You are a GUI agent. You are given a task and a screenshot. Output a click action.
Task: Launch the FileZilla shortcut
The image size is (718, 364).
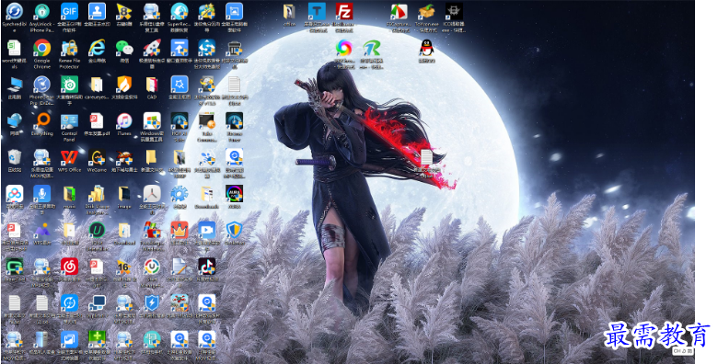coord(344,11)
